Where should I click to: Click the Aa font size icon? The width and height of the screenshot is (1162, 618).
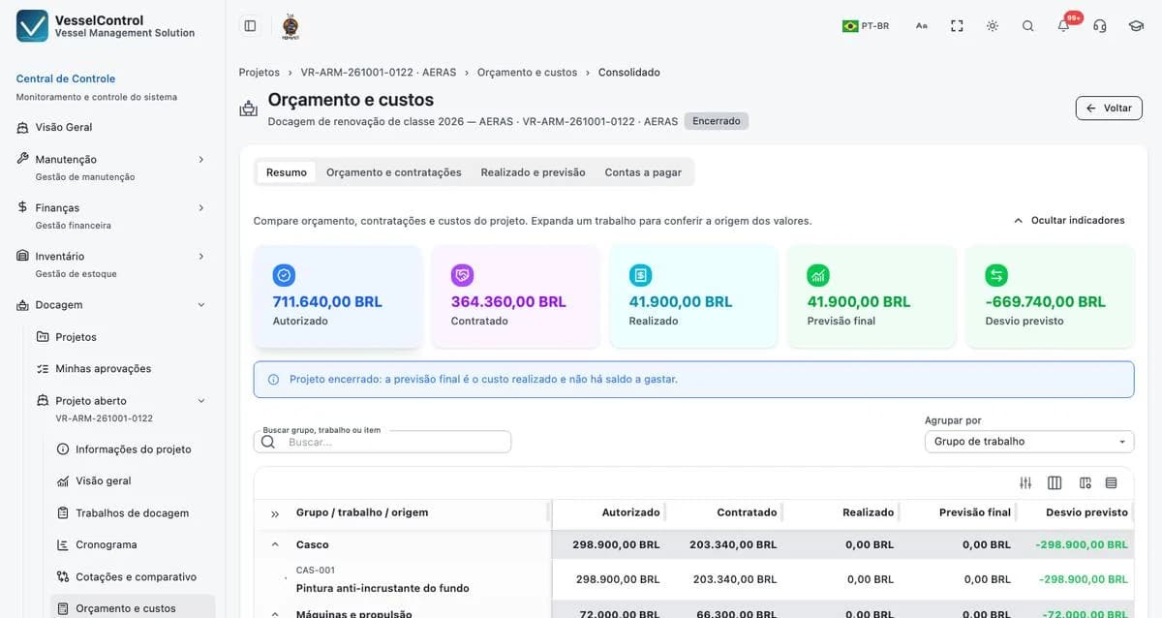tap(922, 26)
